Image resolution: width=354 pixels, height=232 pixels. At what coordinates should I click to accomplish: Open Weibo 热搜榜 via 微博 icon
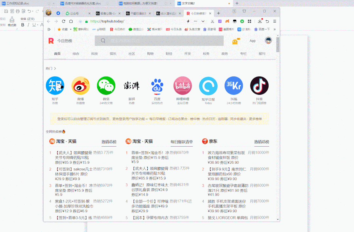pos(80,86)
